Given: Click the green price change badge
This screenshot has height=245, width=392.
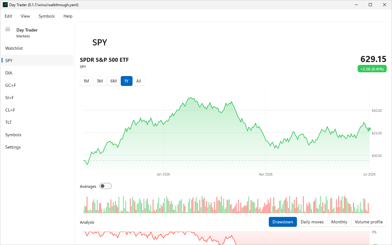Looking at the screenshot, I should tap(372, 69).
